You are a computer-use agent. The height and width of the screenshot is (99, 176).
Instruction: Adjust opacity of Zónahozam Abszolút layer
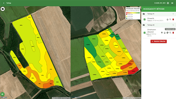[x=165, y=33]
